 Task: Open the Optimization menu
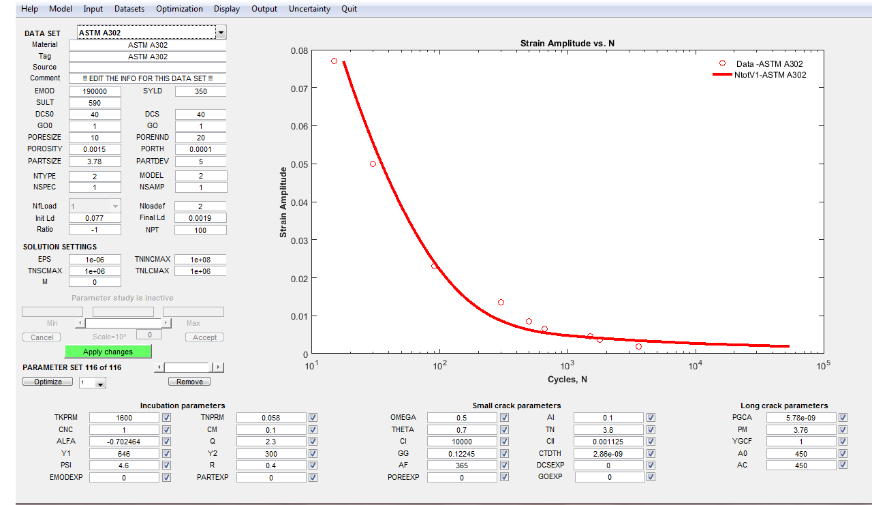pyautogui.click(x=179, y=9)
